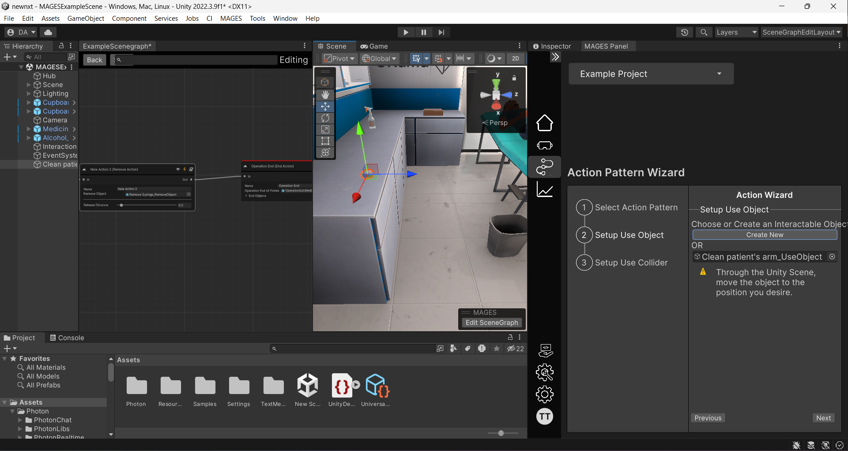
Task: Switch to the Console tab
Action: (x=67, y=337)
